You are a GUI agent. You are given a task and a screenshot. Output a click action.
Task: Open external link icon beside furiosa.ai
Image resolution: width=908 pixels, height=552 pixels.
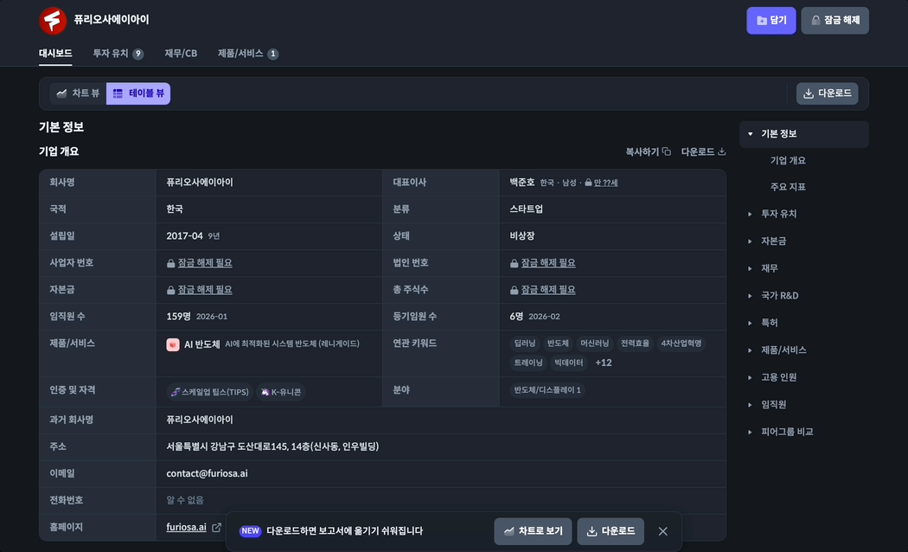216,528
